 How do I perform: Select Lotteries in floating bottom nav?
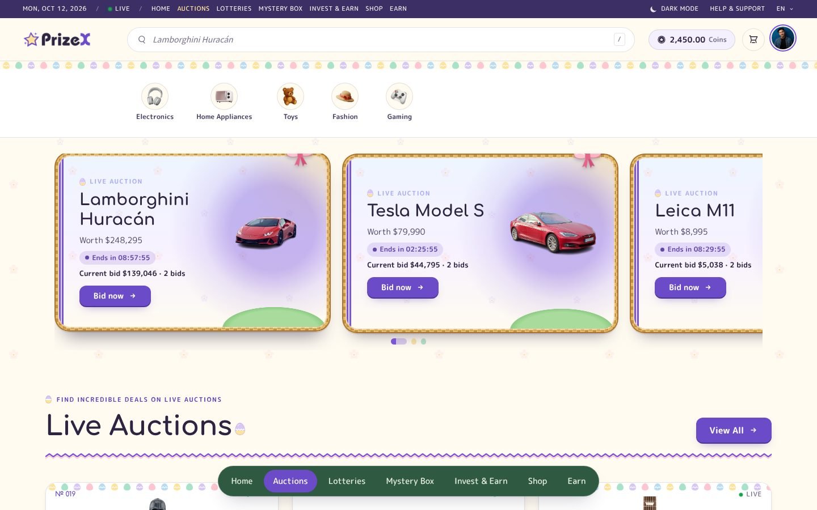pyautogui.click(x=347, y=481)
